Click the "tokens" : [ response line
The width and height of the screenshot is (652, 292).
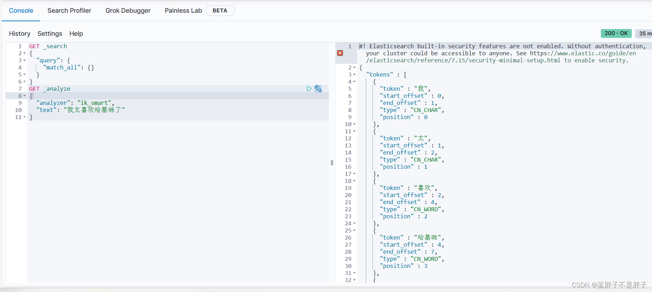386,74
